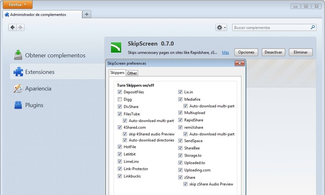The width and height of the screenshot is (325, 195).
Task: Select the Extensiones category
Action: pyautogui.click(x=57, y=72)
